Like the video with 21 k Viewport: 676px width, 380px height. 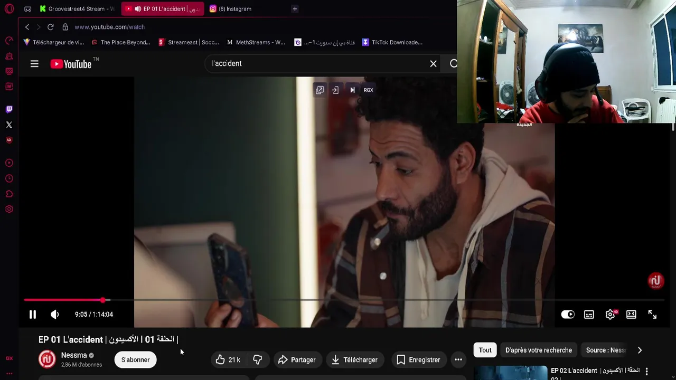click(228, 360)
